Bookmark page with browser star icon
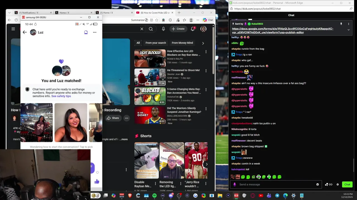Image resolution: width=357 pixels, height=200 pixels. click(x=157, y=20)
